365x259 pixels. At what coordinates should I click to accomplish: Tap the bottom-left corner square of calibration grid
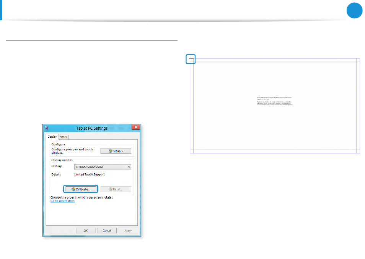coord(192,151)
